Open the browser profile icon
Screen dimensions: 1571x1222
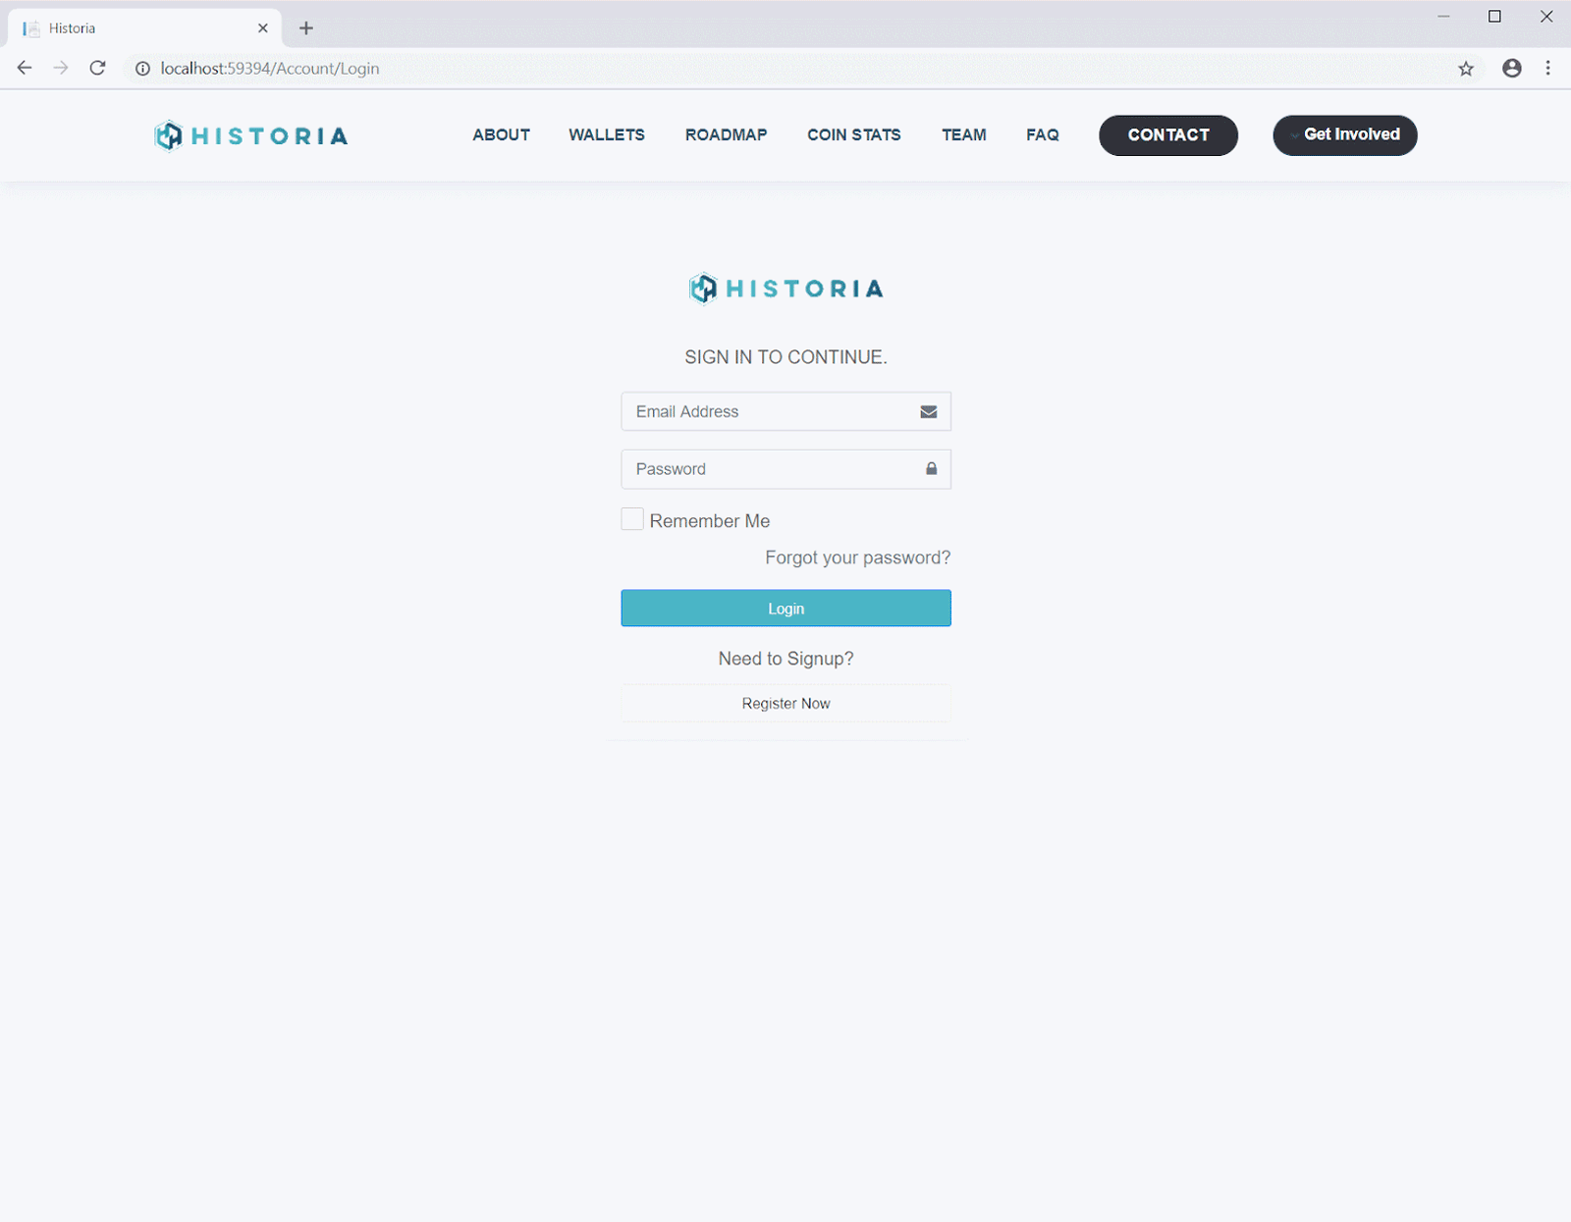pyautogui.click(x=1511, y=68)
